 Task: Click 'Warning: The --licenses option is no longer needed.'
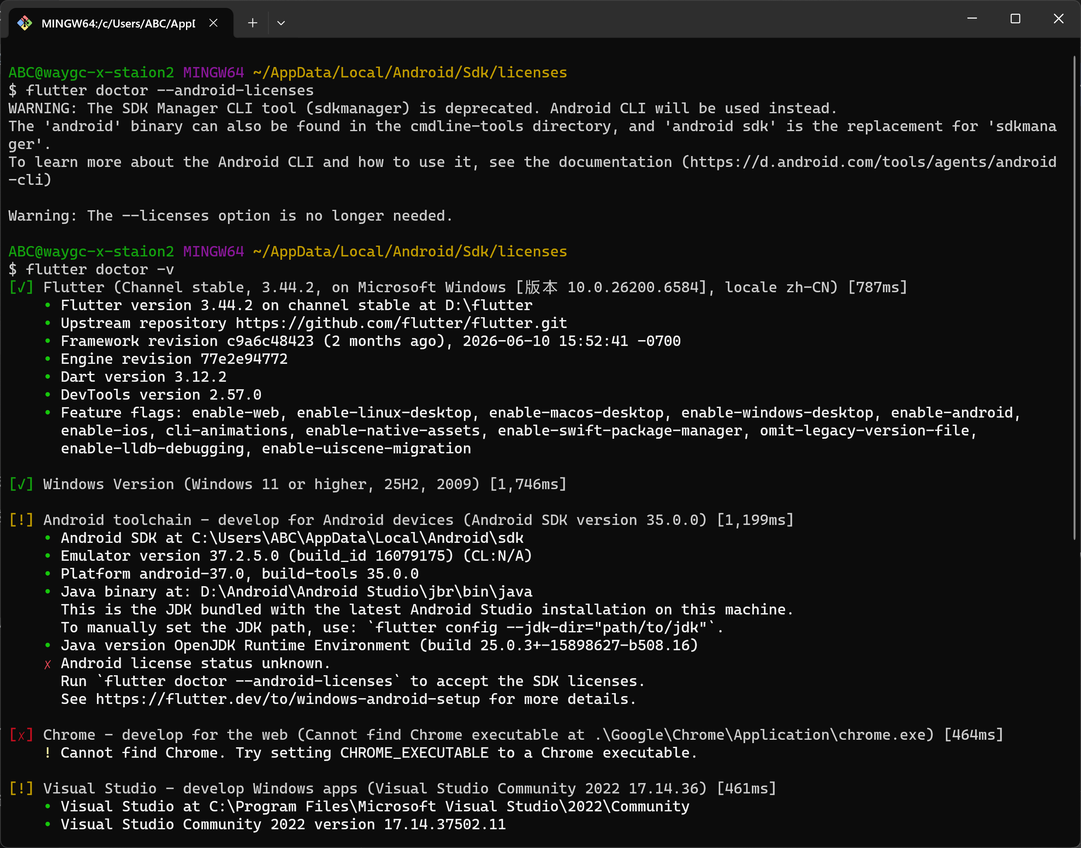[230, 216]
